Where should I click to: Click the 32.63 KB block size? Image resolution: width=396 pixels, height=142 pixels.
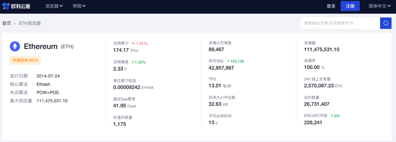point(218,104)
